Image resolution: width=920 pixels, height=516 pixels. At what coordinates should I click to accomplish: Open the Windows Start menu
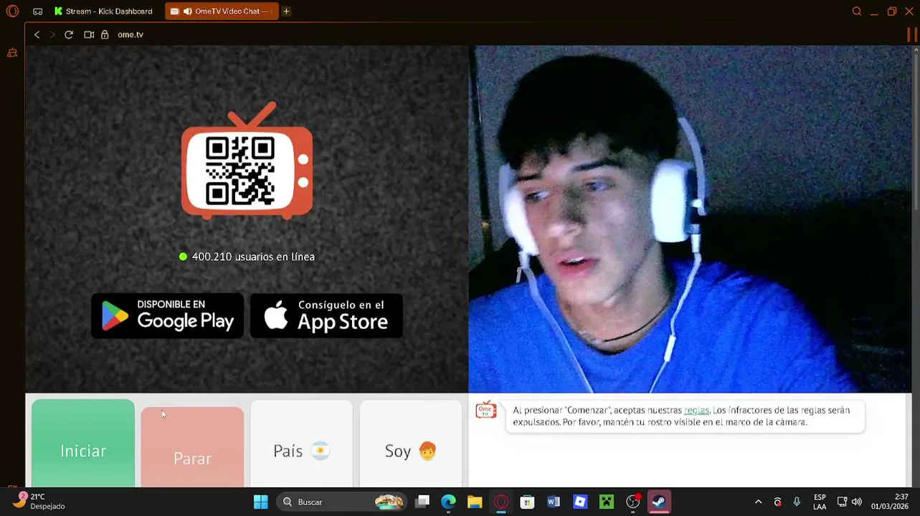tap(261, 502)
